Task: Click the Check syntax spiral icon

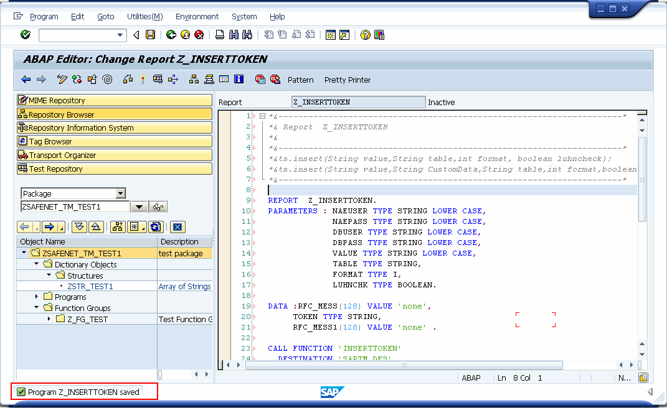Action: [108, 79]
